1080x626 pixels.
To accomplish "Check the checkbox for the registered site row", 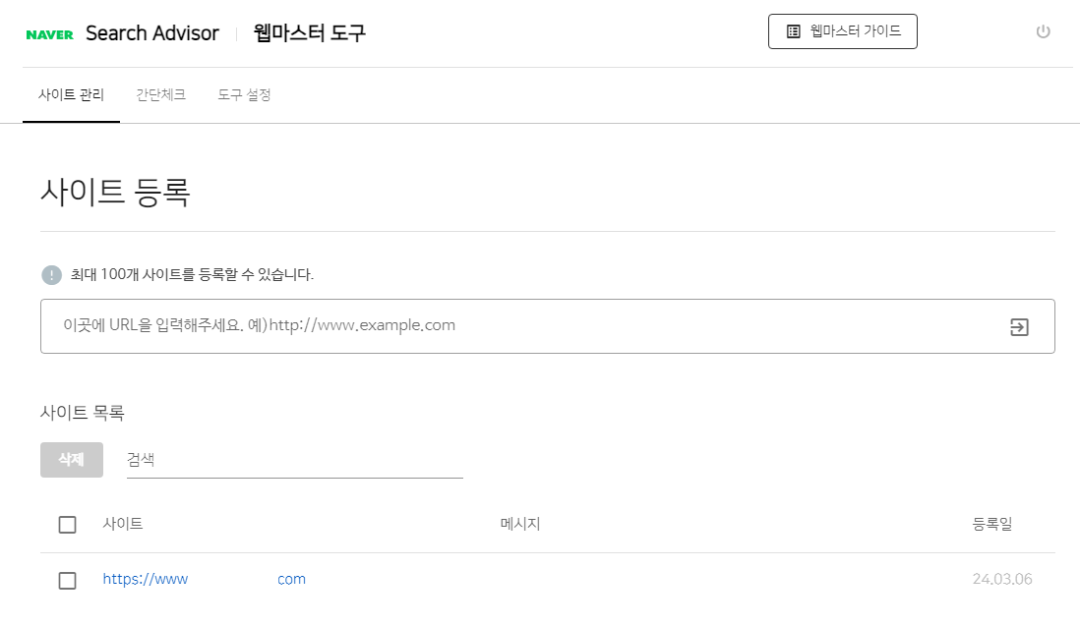I will (x=67, y=580).
